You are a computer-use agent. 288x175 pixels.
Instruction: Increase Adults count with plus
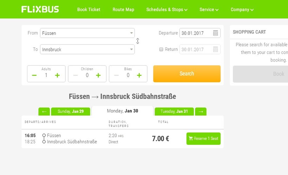(57, 75)
